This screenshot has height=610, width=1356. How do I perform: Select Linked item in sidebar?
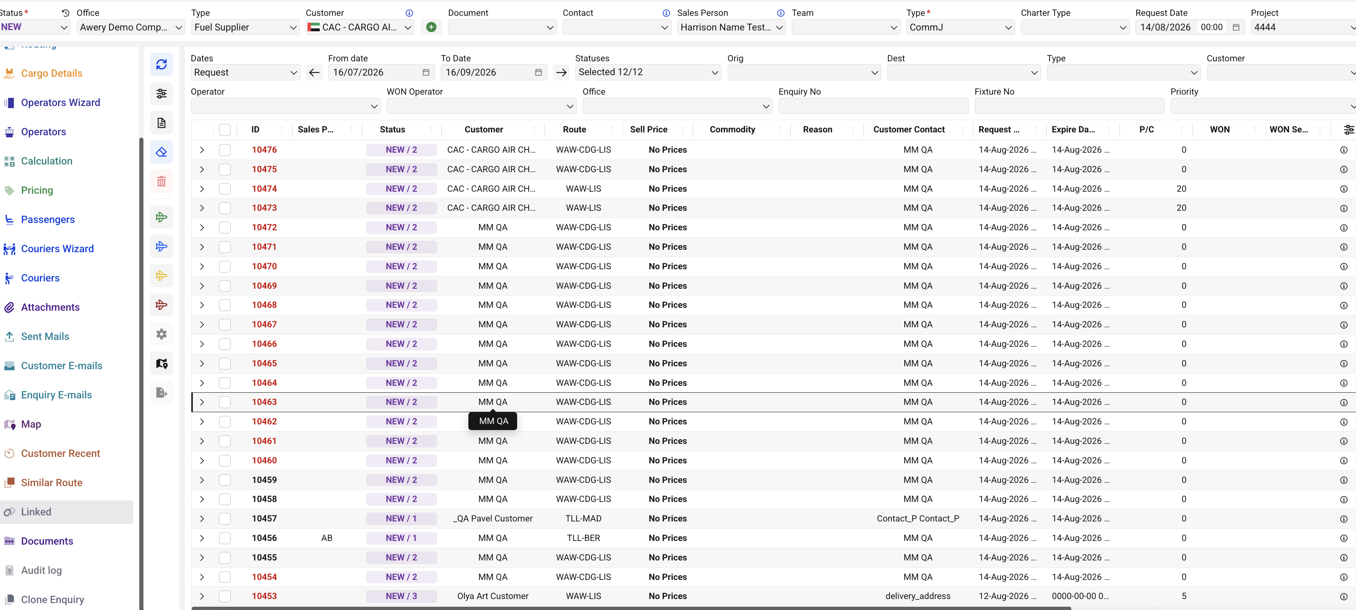click(x=66, y=512)
